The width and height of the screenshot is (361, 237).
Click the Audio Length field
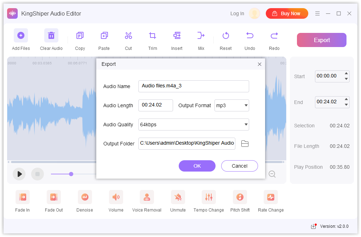[156, 105]
